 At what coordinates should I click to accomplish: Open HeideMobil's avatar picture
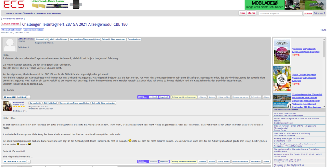(x=7, y=106)
